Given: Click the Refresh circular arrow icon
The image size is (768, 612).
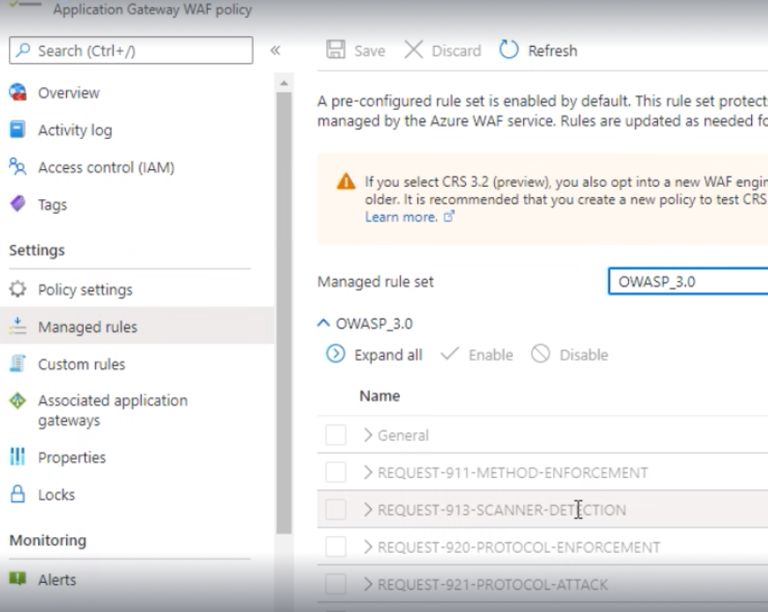Looking at the screenshot, I should (509, 50).
